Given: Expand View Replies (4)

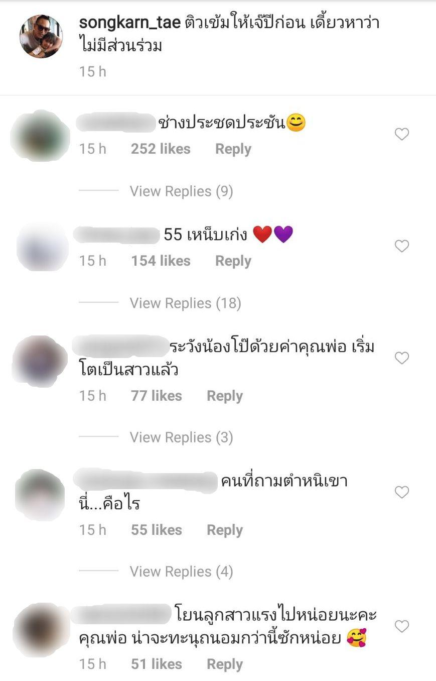Looking at the screenshot, I should (181, 572).
